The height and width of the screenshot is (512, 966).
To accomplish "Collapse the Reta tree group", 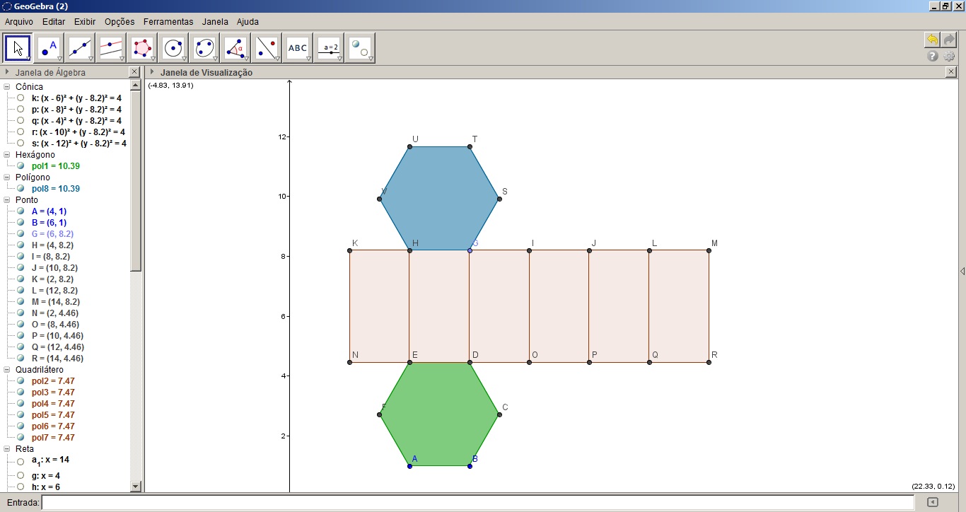I will point(6,449).
